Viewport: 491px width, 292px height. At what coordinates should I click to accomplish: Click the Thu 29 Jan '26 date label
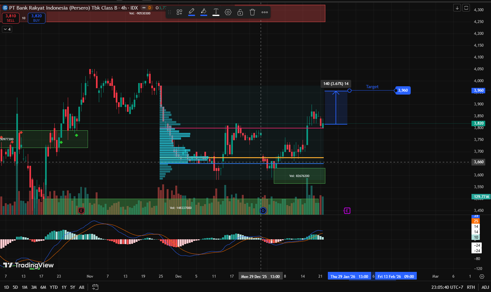tap(349, 276)
